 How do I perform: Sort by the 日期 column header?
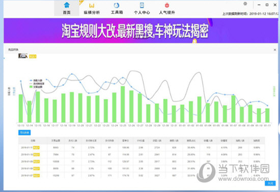33,141
